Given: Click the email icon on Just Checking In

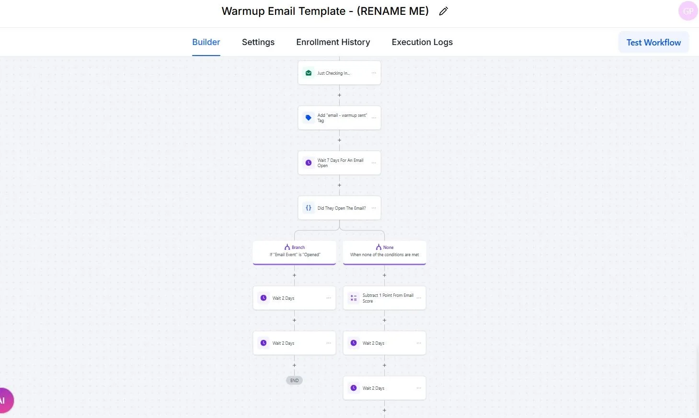Looking at the screenshot, I should point(309,73).
